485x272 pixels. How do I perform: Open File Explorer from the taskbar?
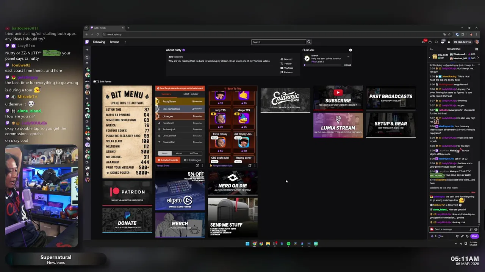point(268,244)
